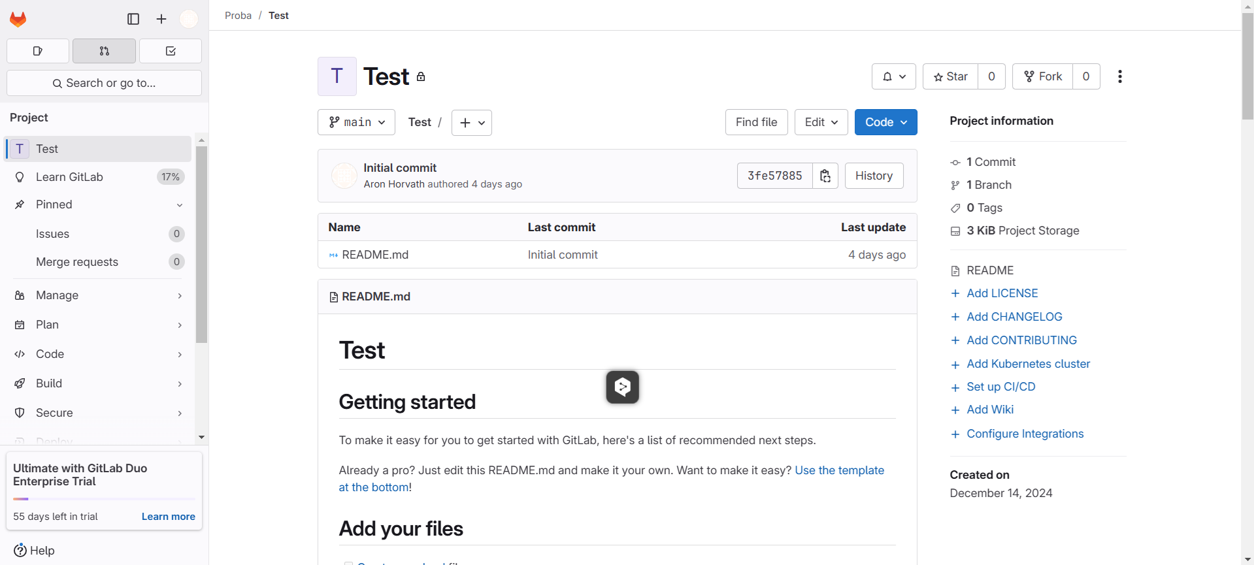Open the project actions kebab menu
Screen dimensions: 1254x565
coord(1119,76)
